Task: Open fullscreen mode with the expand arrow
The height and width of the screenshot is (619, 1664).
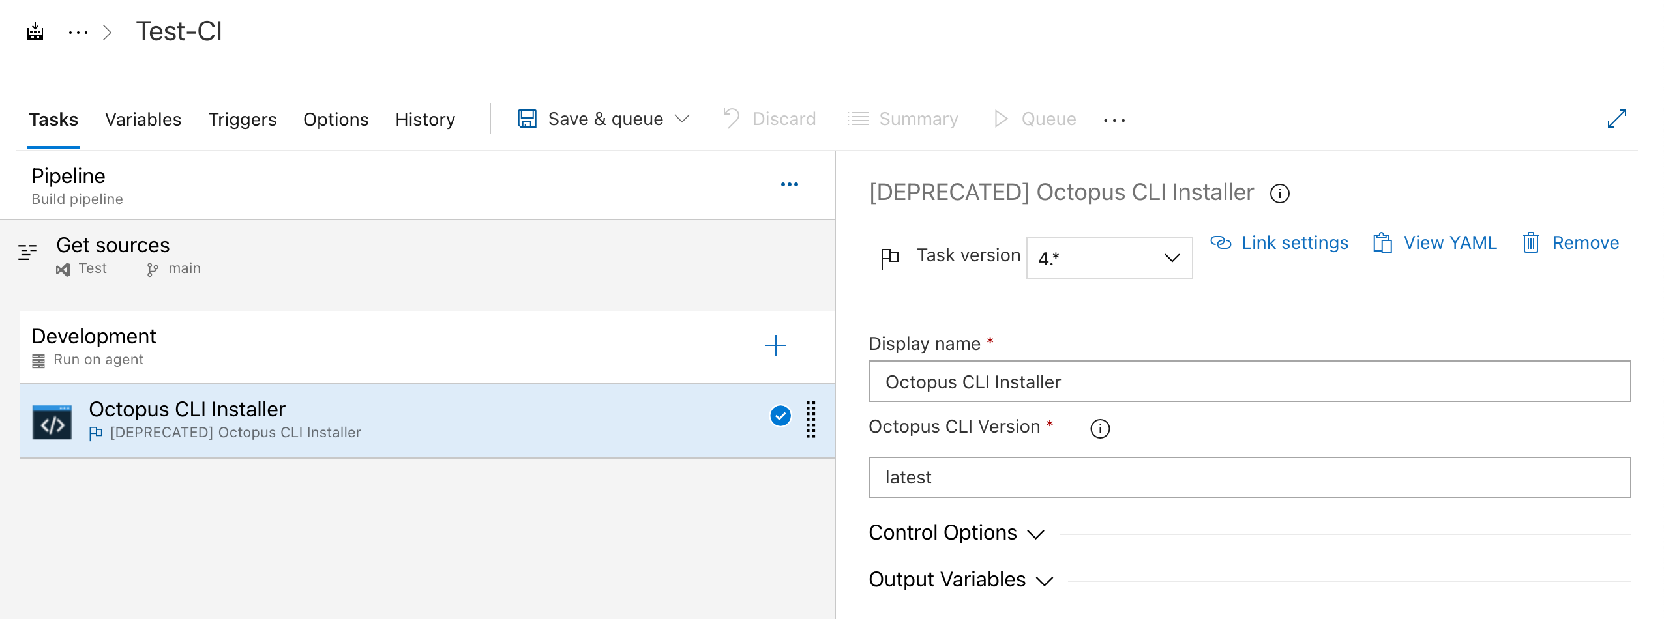Action: (x=1617, y=119)
